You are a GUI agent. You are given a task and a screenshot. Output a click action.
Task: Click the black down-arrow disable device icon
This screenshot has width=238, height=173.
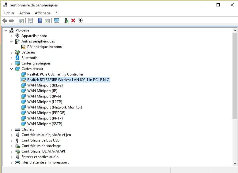coord(80,20)
